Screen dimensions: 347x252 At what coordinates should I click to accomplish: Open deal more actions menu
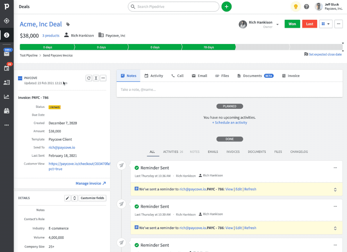[x=339, y=24]
